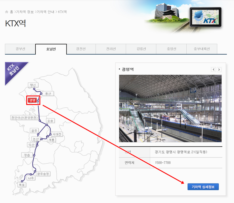
Task: Select 논산 station on the map
Action: [x=36, y=139]
